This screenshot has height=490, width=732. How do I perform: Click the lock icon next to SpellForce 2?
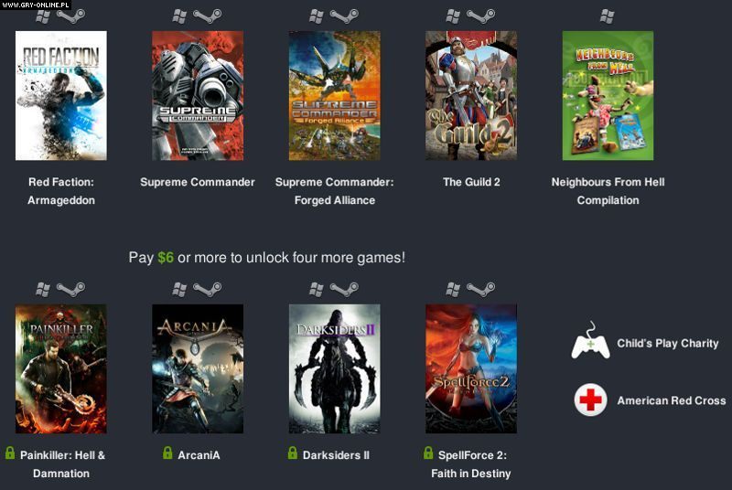428,453
